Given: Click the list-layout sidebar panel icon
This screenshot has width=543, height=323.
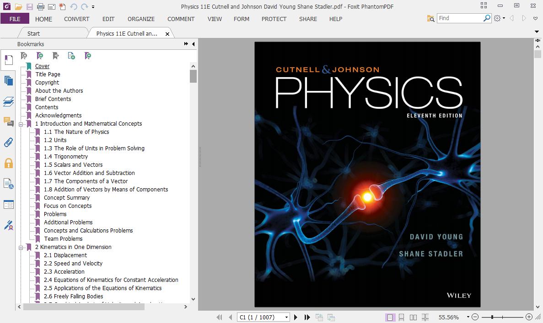Looking at the screenshot, I should point(8,204).
